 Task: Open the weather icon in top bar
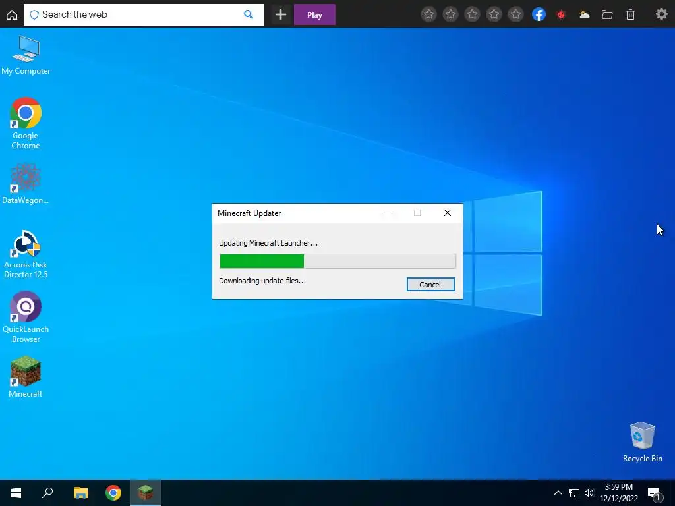584,14
